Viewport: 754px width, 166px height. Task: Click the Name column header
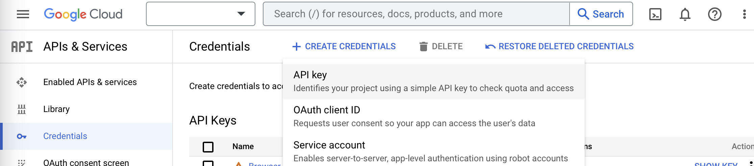click(x=243, y=146)
